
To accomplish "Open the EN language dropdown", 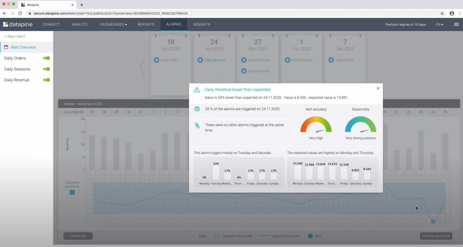I will (x=439, y=24).
